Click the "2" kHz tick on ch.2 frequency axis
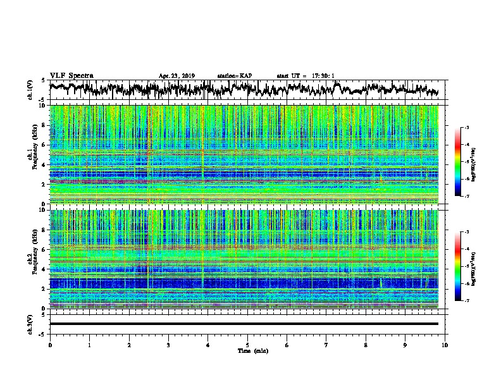501x387 pixels. click(44, 289)
